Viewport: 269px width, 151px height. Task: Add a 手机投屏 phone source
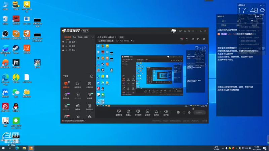click(138, 113)
